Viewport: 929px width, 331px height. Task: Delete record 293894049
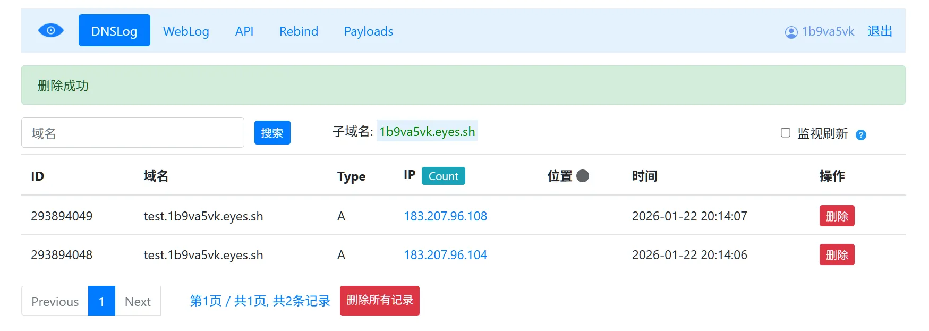[837, 216]
